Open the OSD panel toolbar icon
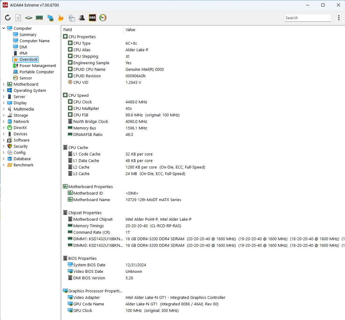 (92, 18)
